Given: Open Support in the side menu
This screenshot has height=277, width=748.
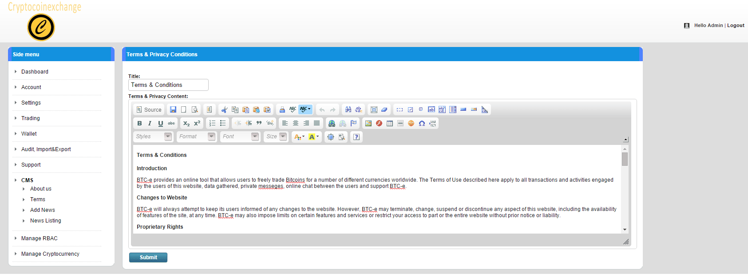Looking at the screenshot, I should pos(31,165).
